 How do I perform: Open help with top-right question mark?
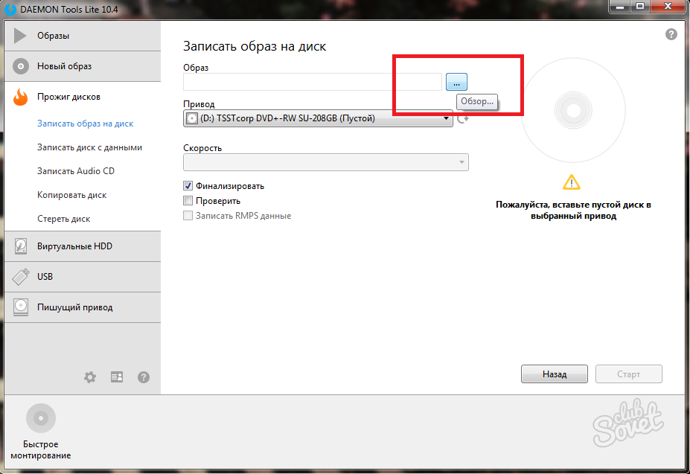pyautogui.click(x=671, y=34)
